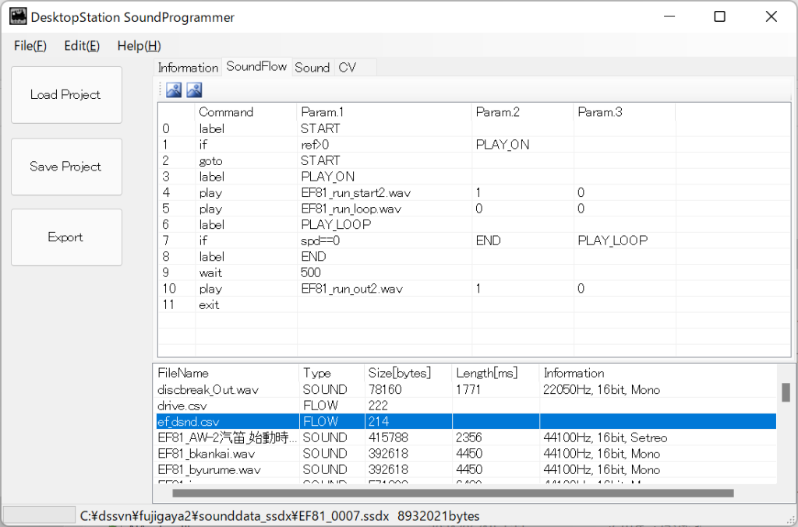Select drive.csv in the file list

coord(183,406)
